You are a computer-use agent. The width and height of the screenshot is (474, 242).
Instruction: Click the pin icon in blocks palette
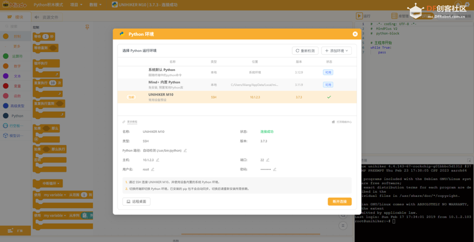click(87, 28)
